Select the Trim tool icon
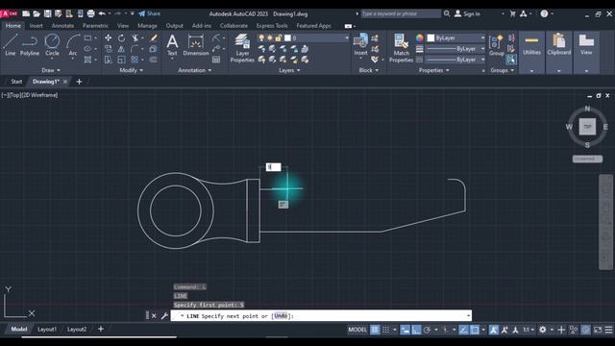Image resolution: width=615 pixels, height=346 pixels. click(x=135, y=38)
